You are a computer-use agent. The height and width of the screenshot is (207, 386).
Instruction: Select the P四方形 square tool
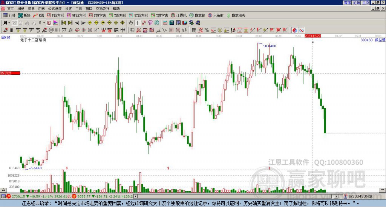pyautogui.click(x=55, y=15)
